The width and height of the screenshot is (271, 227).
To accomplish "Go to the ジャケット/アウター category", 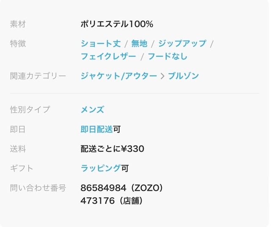I will 119,76.
